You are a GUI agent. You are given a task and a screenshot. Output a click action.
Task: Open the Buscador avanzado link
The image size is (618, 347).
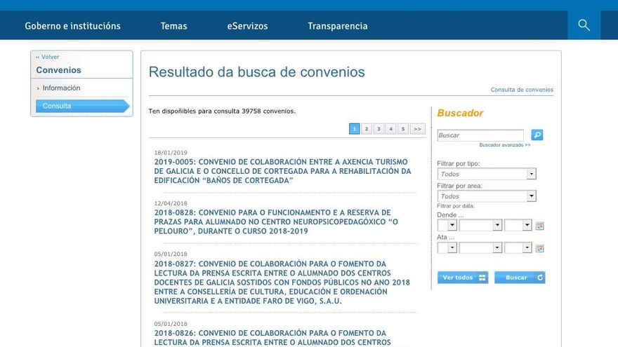click(504, 145)
